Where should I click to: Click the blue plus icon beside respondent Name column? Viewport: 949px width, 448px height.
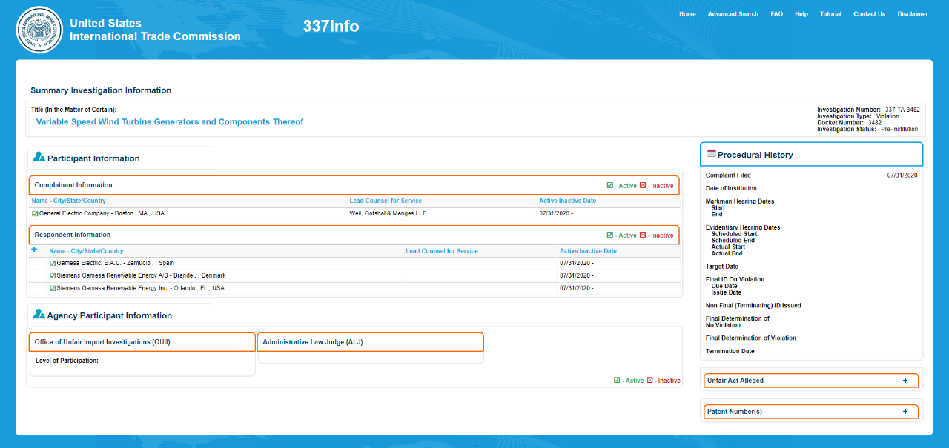[34, 250]
